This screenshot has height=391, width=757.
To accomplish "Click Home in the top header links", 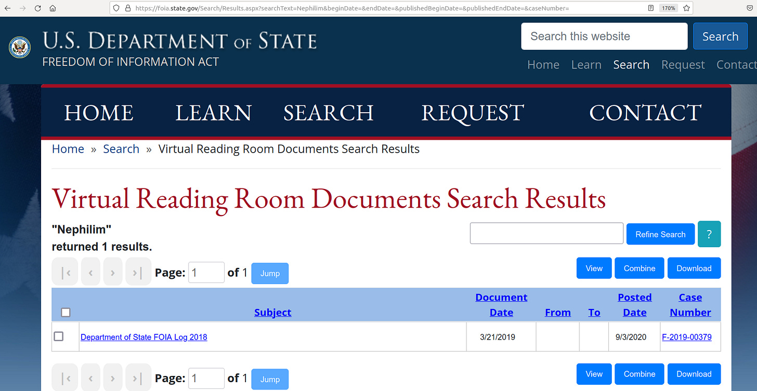I will (x=543, y=65).
